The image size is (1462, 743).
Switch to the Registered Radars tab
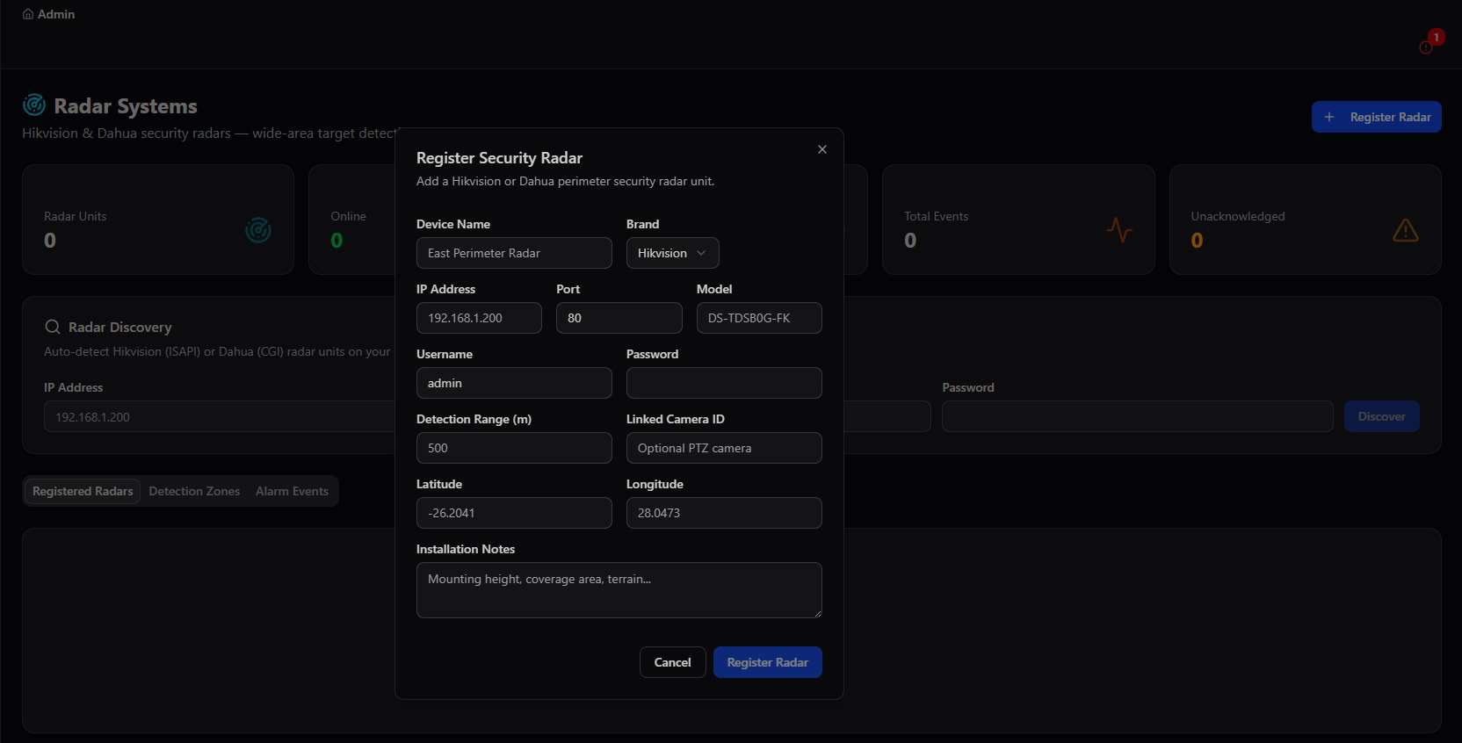click(x=83, y=491)
